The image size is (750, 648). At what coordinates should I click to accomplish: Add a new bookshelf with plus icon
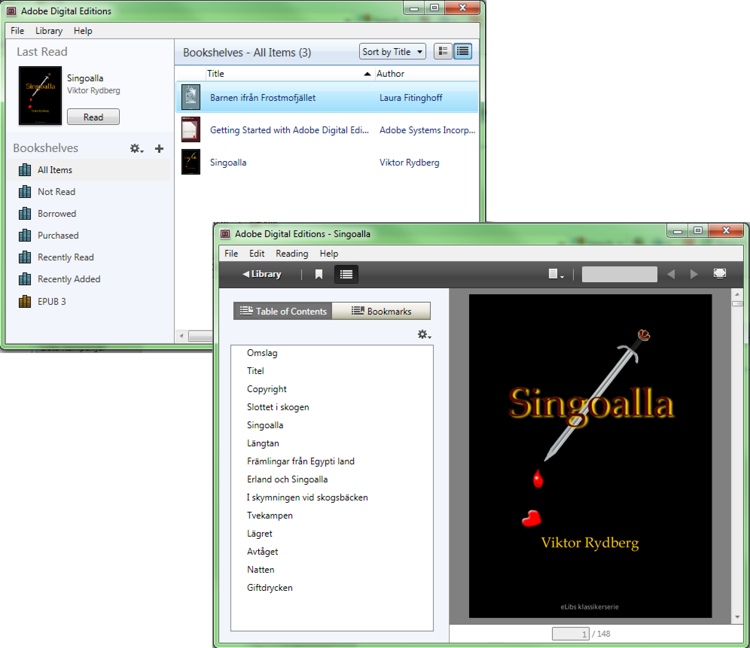click(159, 149)
